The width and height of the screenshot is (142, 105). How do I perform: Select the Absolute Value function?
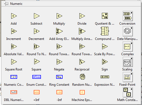click(x=14, y=46)
